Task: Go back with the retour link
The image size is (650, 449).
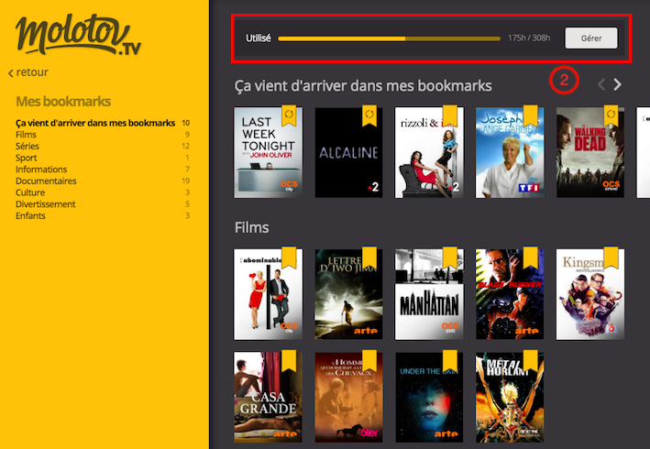Action: (28, 72)
